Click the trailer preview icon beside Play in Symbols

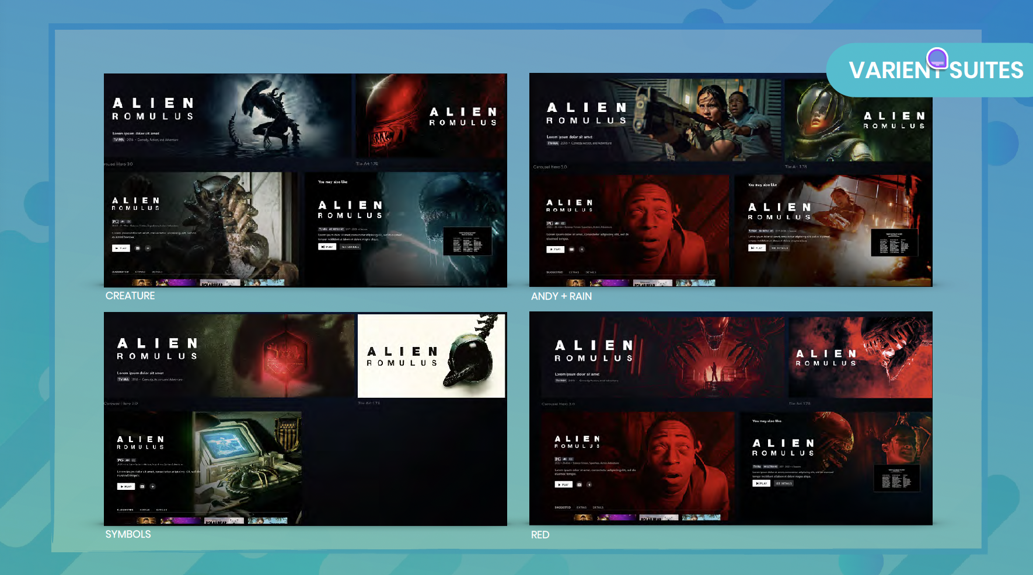142,487
